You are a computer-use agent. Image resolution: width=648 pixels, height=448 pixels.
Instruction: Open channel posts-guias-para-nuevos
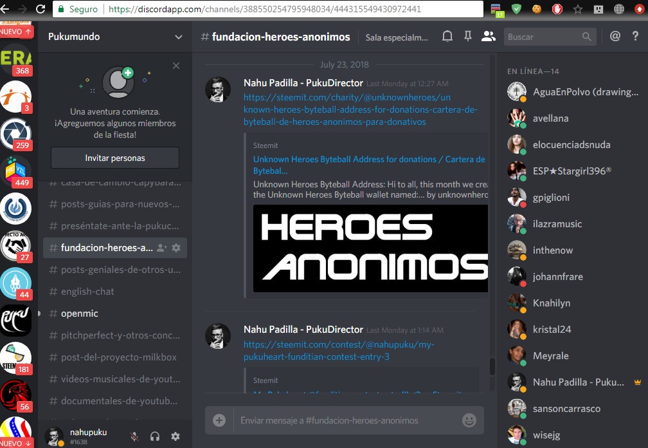point(115,204)
